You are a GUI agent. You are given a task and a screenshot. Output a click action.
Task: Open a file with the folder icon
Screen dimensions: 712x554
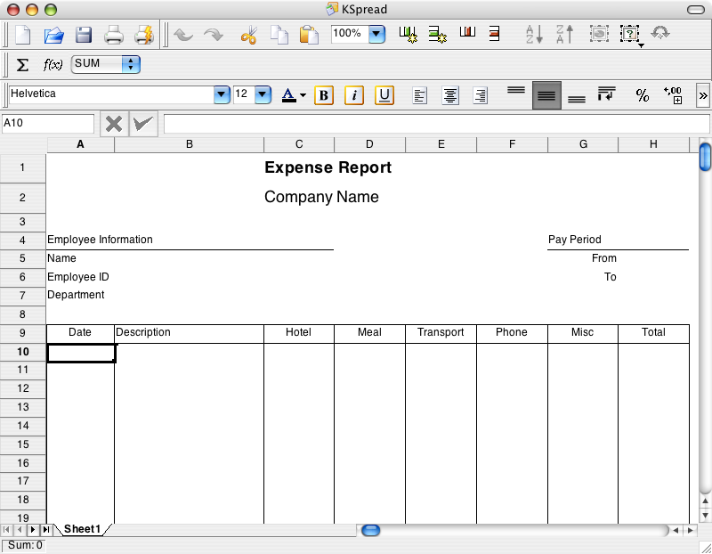coord(53,35)
